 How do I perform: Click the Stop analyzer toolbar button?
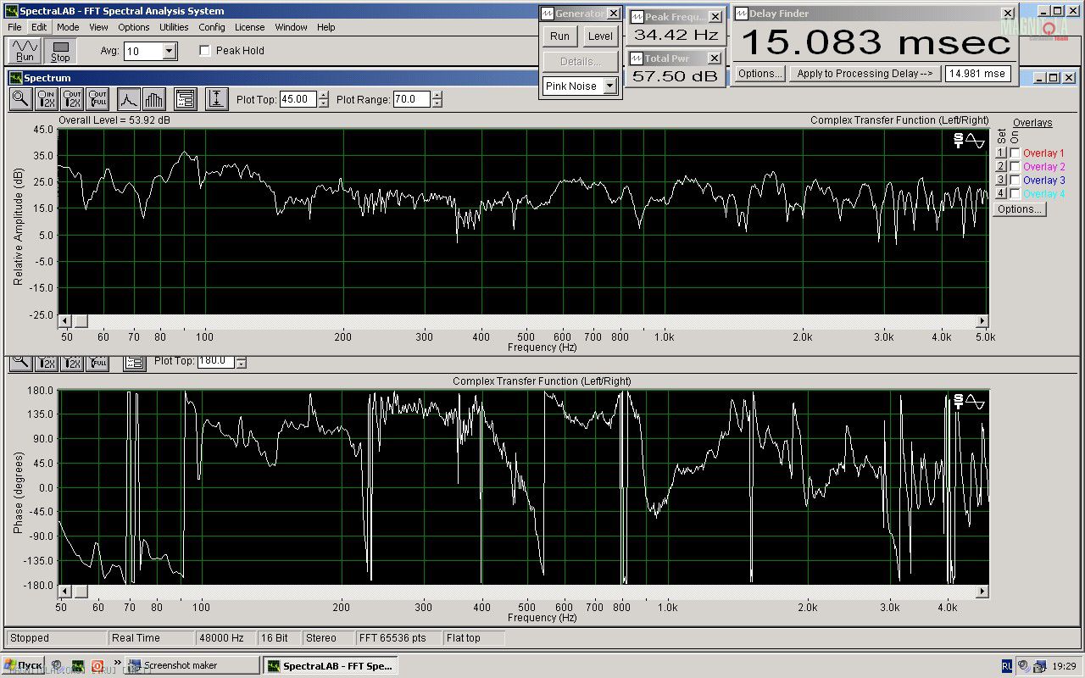(x=60, y=51)
